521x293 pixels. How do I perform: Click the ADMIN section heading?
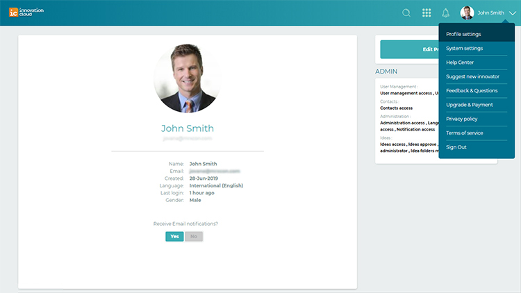tap(386, 72)
